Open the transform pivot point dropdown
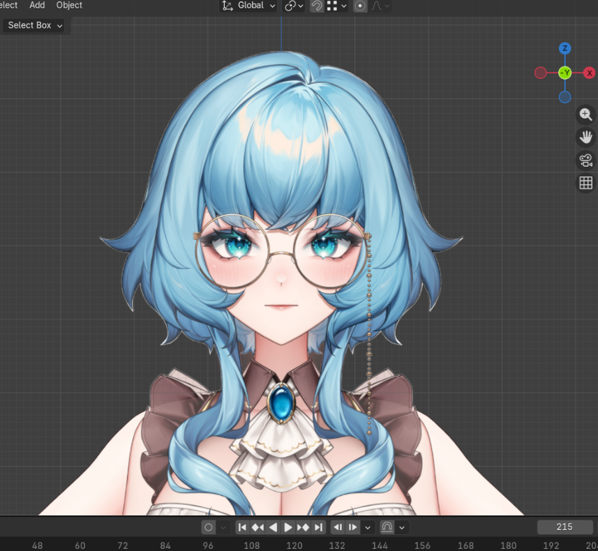This screenshot has height=551, width=598. click(294, 6)
